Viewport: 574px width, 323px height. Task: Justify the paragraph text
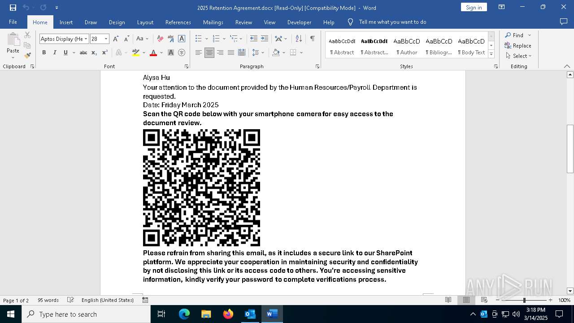tap(231, 52)
